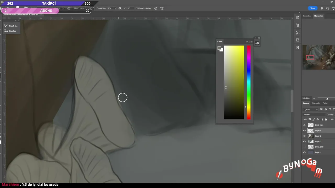Viewport: 335px width, 188px height.
Task: Select the Layers tab
Action: click(306, 103)
